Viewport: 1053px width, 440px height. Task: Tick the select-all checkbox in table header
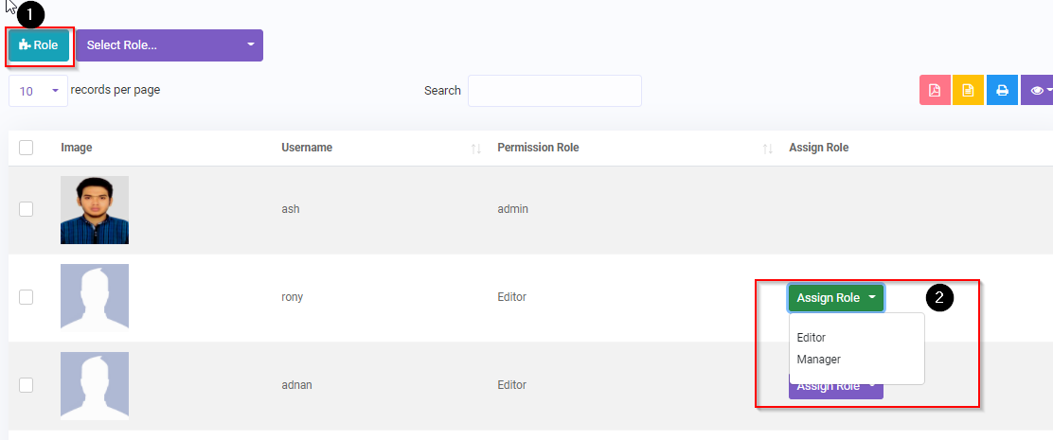coord(27,148)
